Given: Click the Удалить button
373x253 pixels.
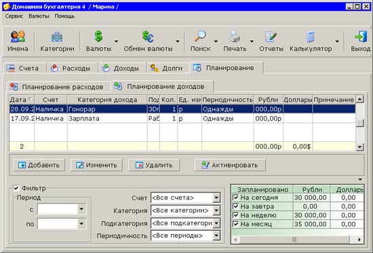Looking at the screenshot, I should tap(154, 165).
